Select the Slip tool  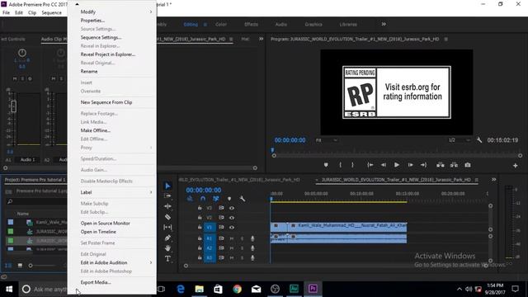167,228
